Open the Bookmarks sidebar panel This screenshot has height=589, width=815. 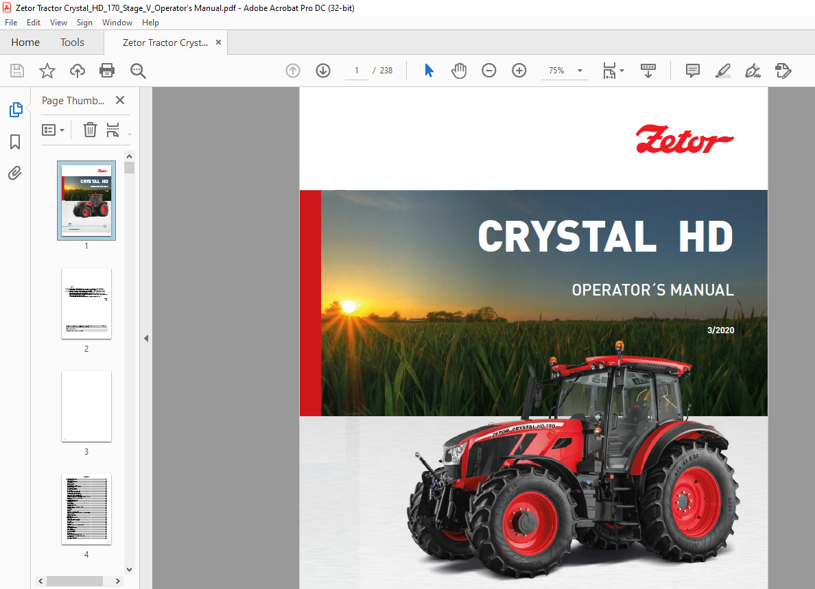15,142
